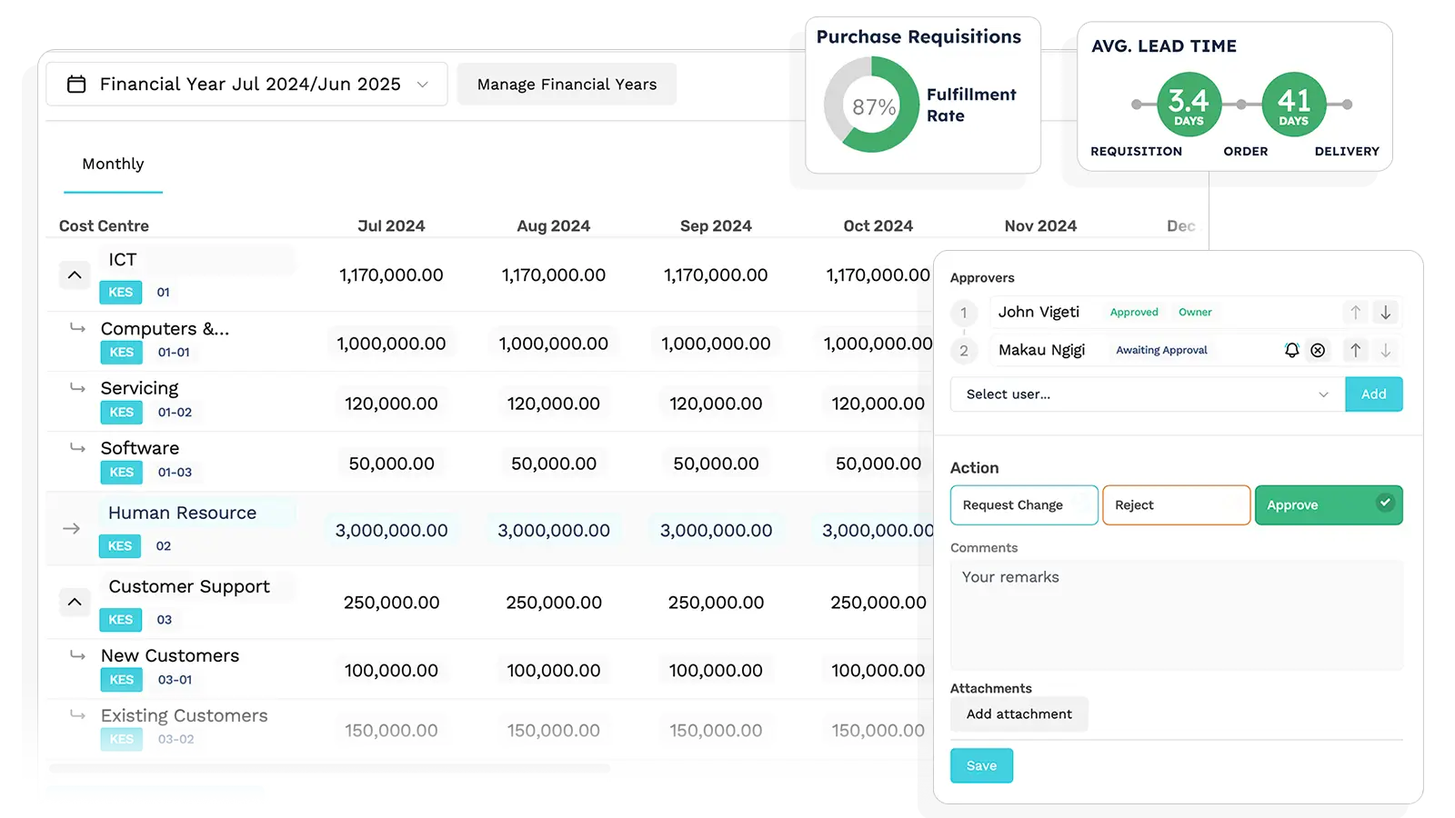Collapse the ICT cost centre row
1455x818 pixels.
(x=75, y=274)
